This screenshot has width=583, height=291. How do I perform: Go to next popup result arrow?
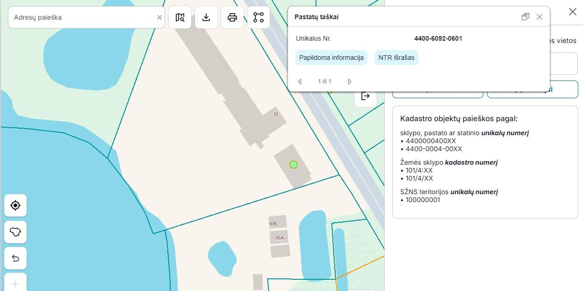coord(349,81)
